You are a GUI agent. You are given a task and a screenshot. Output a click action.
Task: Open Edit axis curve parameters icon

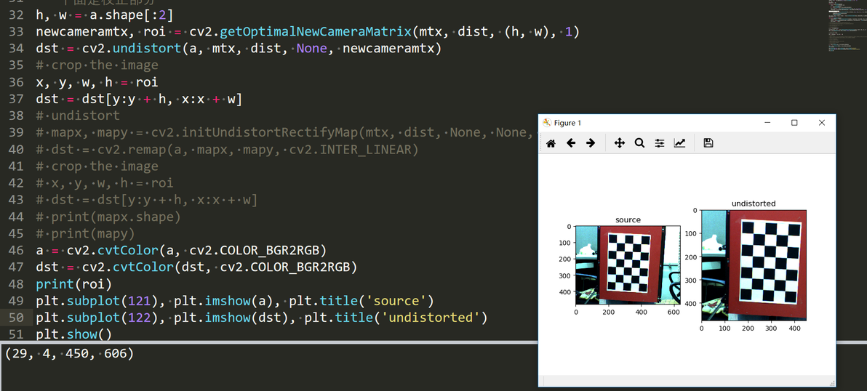[x=679, y=143]
